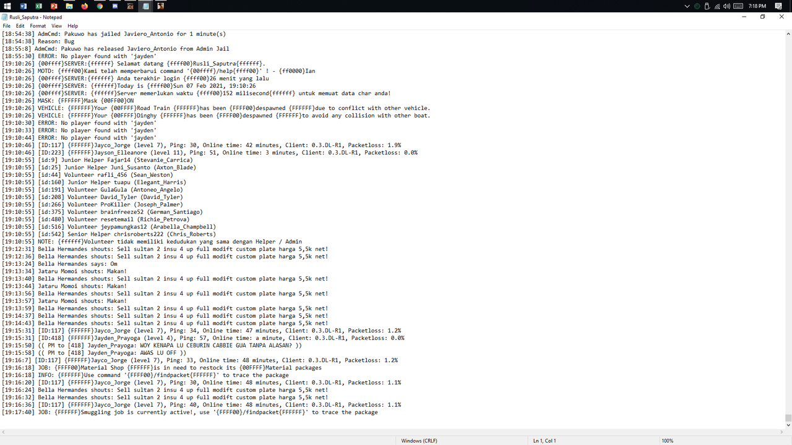Click the NOTE line about Volunteer kedudukan
Image resolution: width=792 pixels, height=445 pixels.
(x=152, y=242)
